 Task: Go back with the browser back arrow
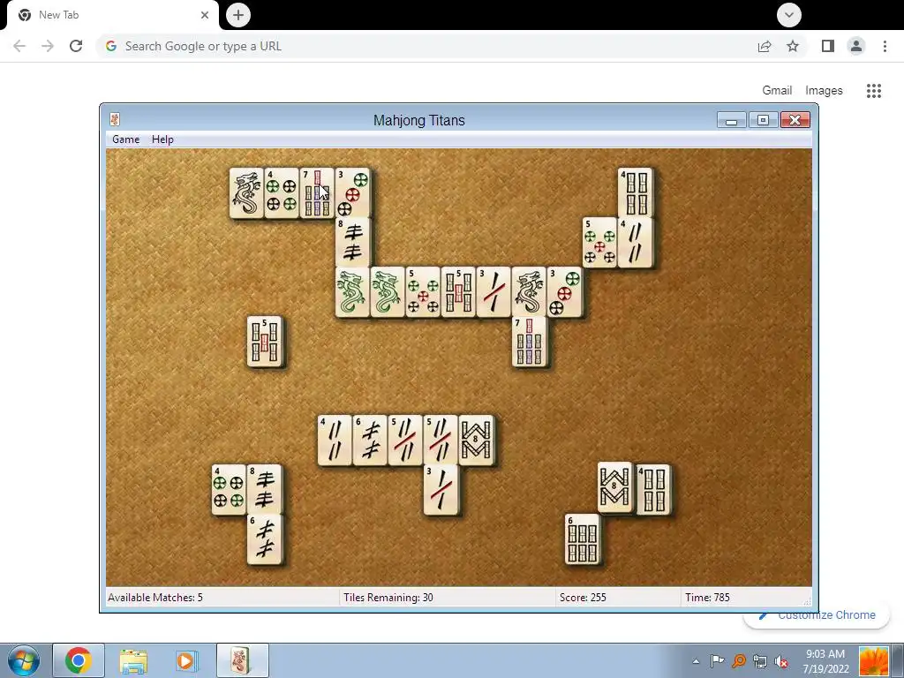tap(19, 46)
